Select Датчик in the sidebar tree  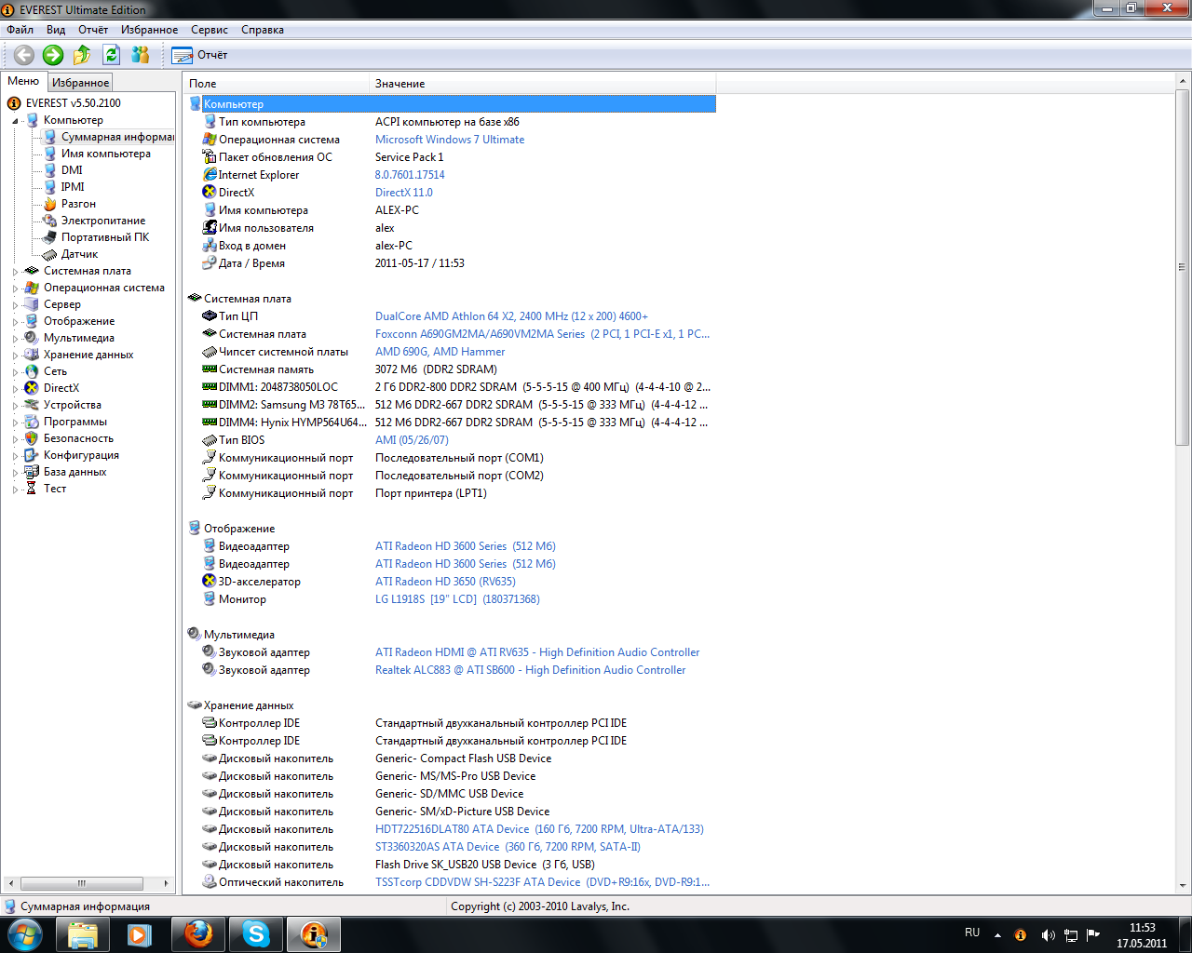(x=79, y=254)
